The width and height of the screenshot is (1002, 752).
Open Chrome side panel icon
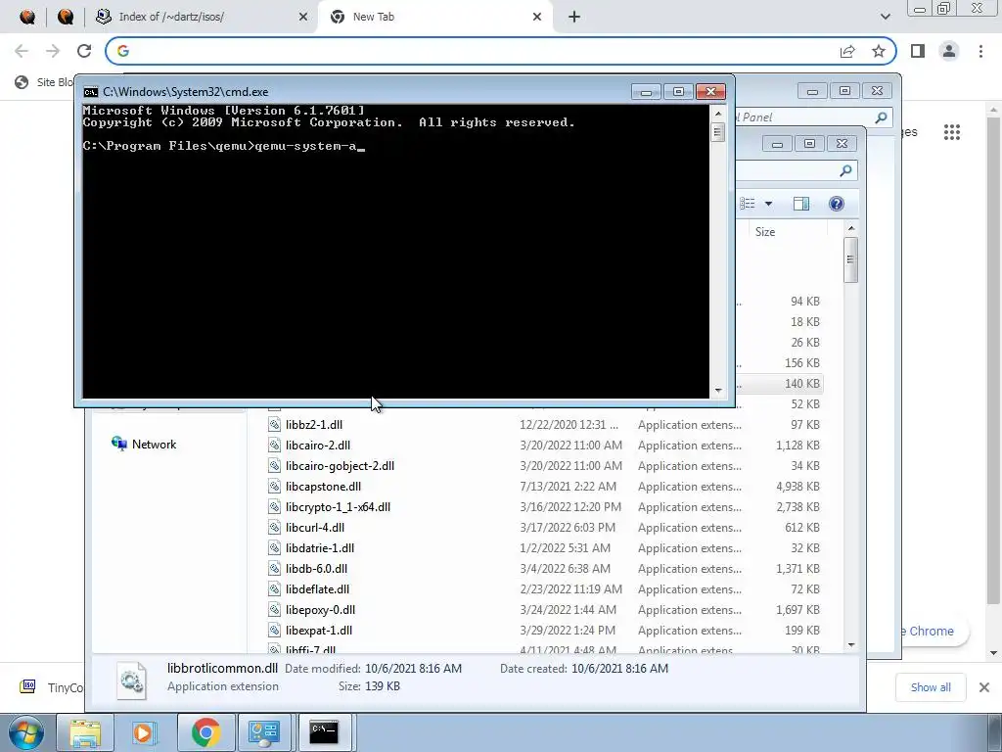point(918,51)
